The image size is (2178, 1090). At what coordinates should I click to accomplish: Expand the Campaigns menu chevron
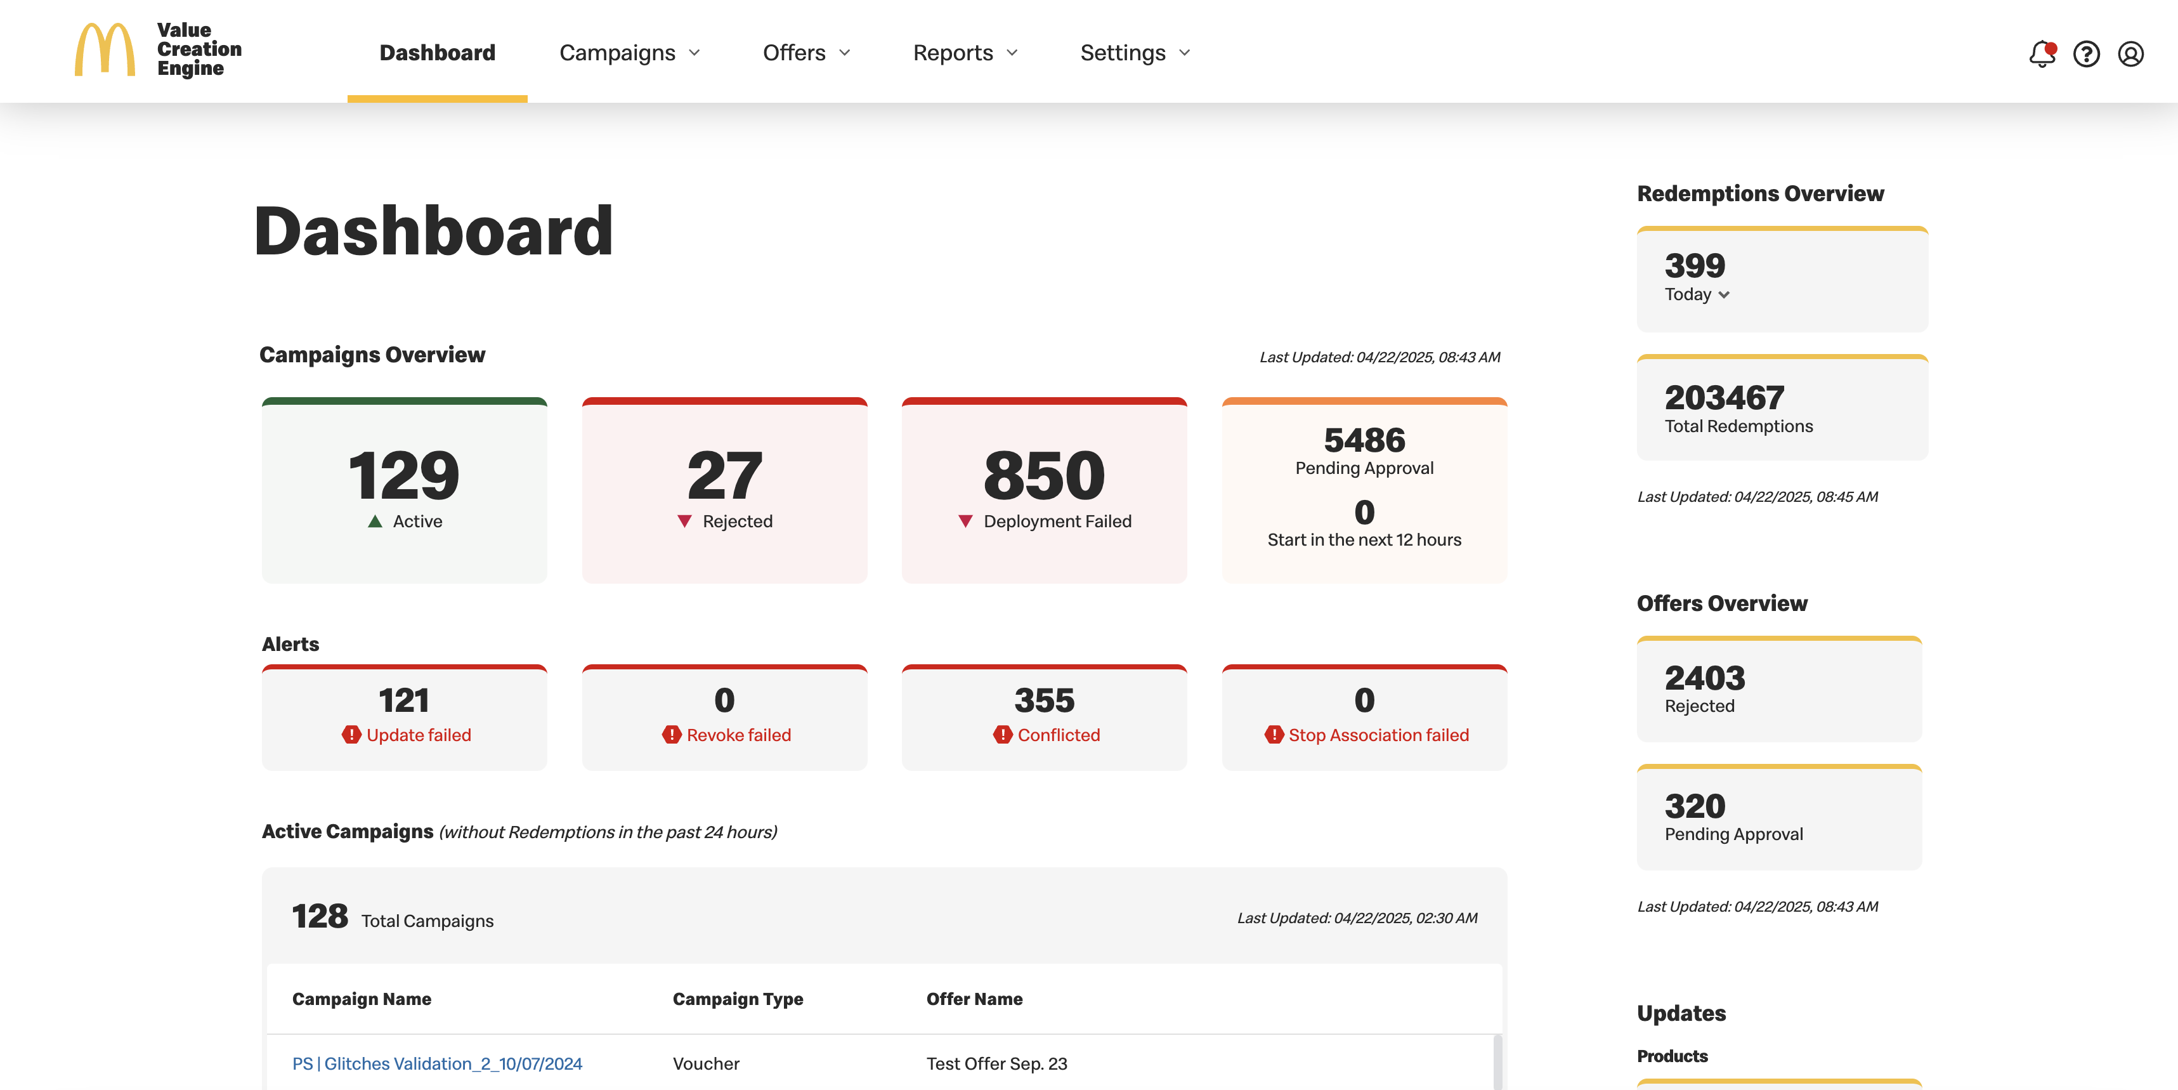[695, 53]
